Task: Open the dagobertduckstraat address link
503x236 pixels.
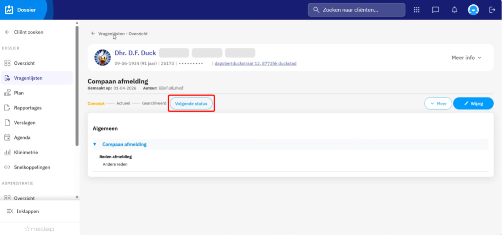Action: pos(255,64)
